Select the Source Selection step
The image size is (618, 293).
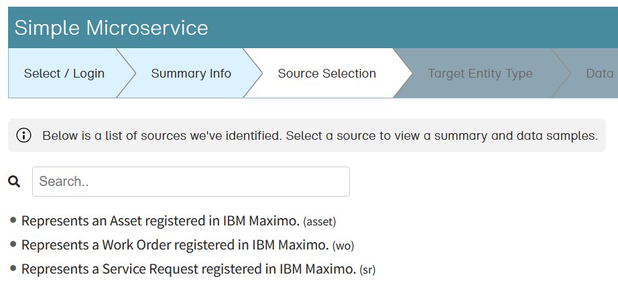pyautogui.click(x=326, y=74)
